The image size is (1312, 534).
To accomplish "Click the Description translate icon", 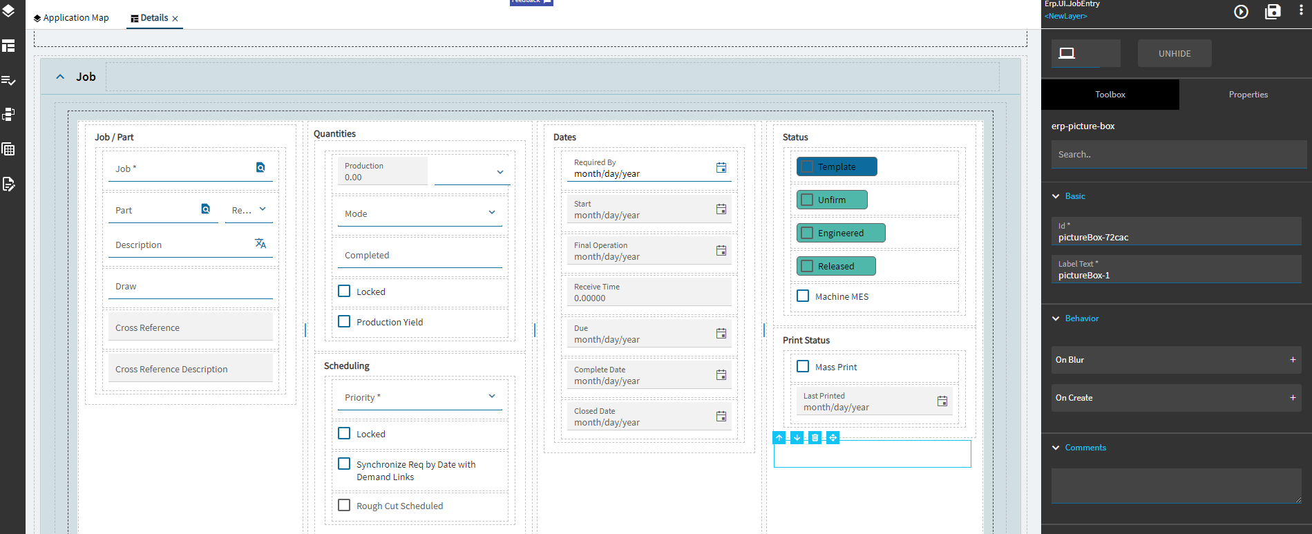I will pos(260,243).
